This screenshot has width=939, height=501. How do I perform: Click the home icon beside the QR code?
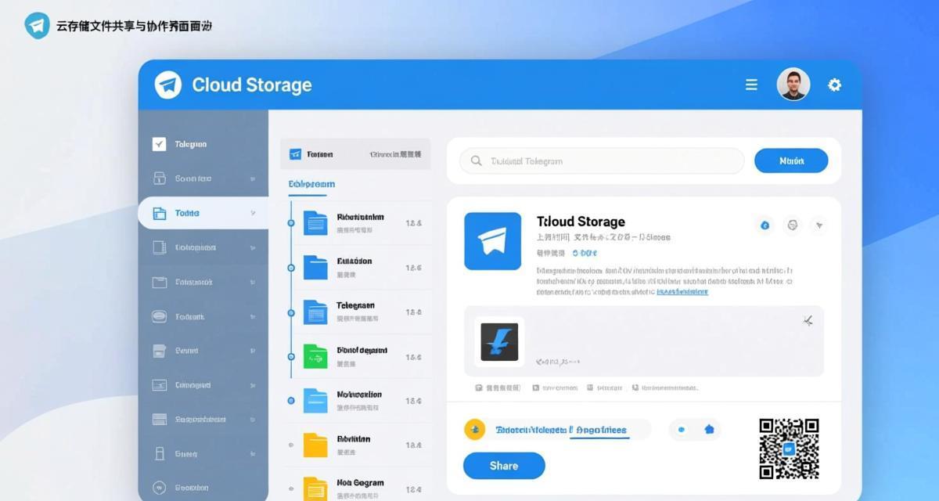pyautogui.click(x=709, y=429)
